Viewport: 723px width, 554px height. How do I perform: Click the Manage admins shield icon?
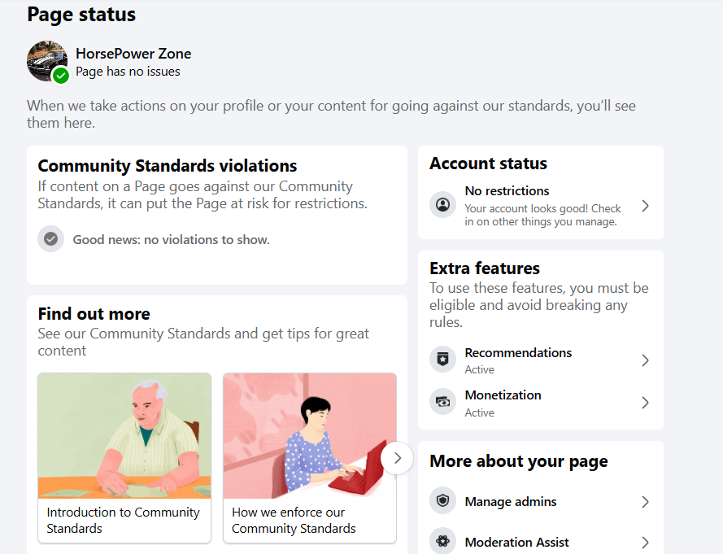[x=442, y=501]
